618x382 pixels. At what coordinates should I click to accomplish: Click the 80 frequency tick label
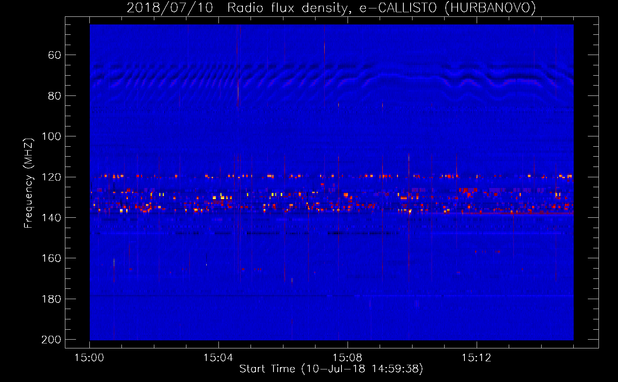click(55, 96)
